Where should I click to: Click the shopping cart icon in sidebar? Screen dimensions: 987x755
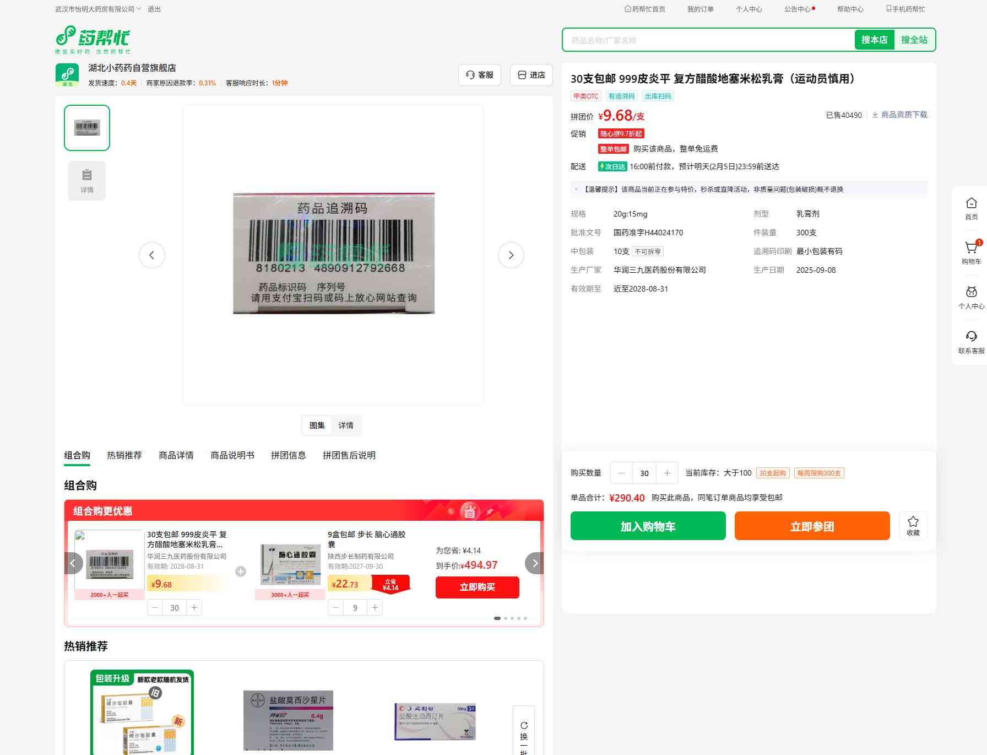point(971,249)
